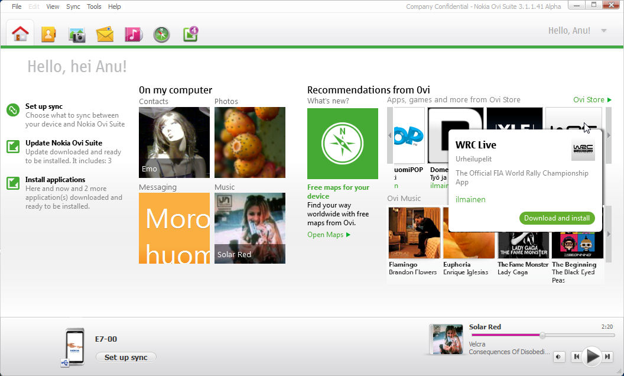The image size is (624, 376).
Task: Open Maps via the green globe icon
Action: [x=161, y=33]
